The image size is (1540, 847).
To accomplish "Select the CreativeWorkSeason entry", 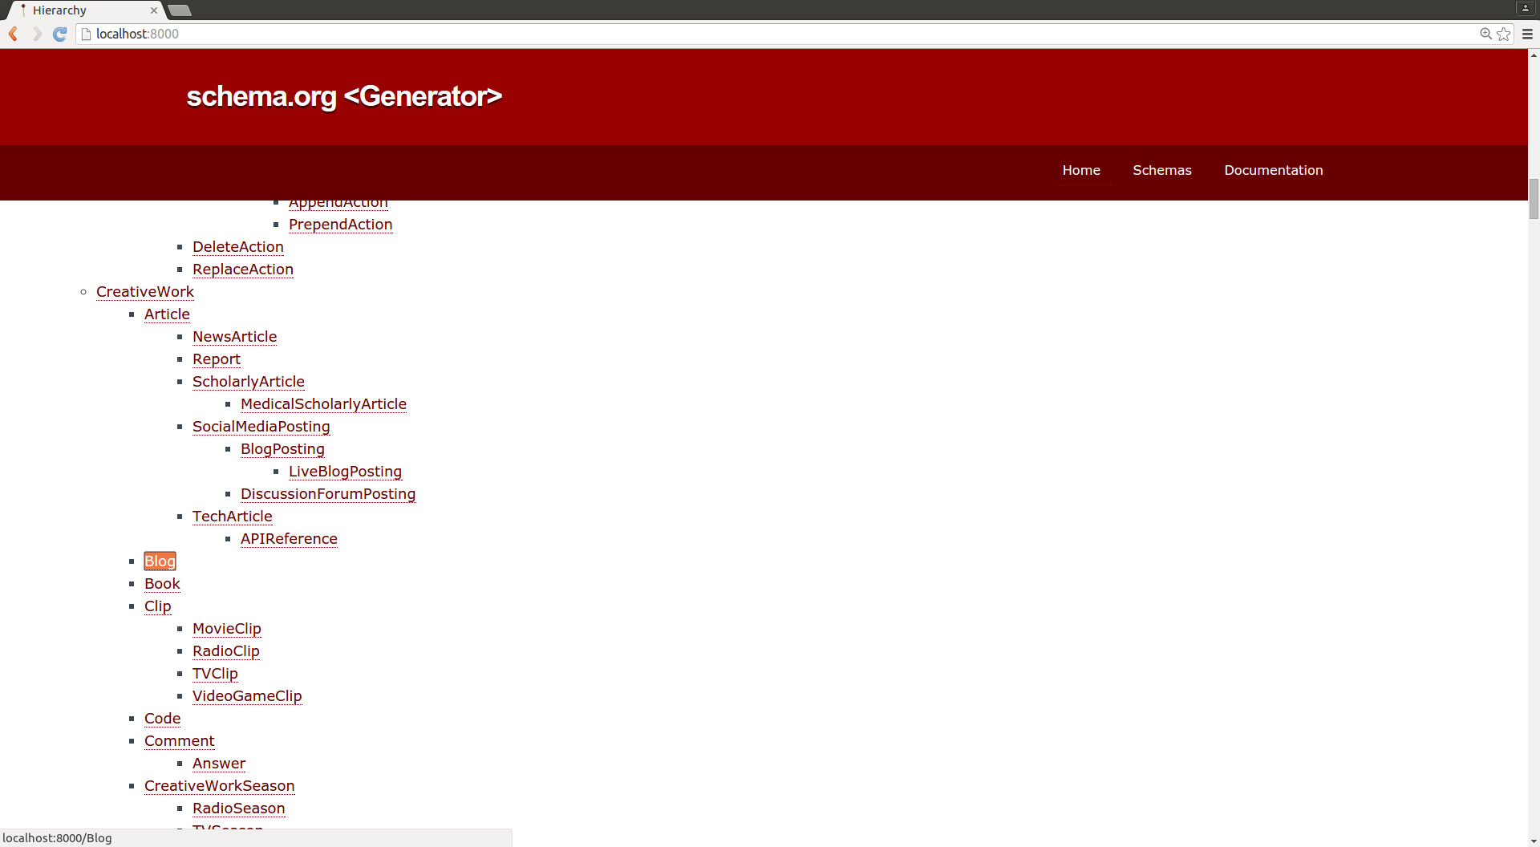I will (219, 786).
